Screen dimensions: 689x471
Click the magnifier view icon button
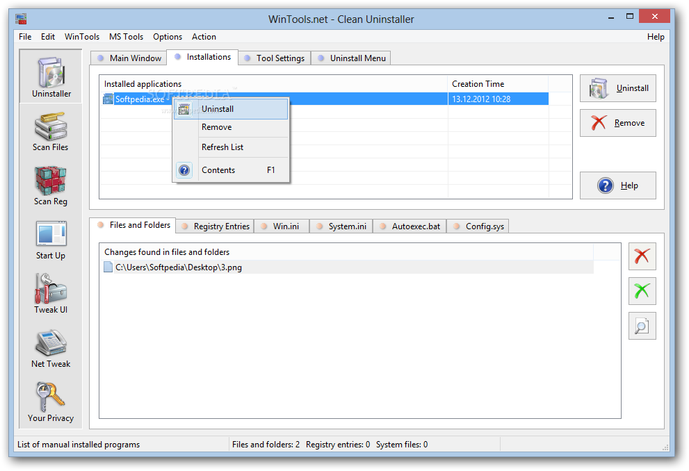point(642,326)
